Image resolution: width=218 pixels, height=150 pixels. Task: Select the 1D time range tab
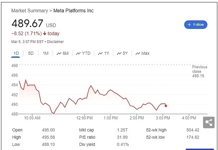click(x=16, y=53)
